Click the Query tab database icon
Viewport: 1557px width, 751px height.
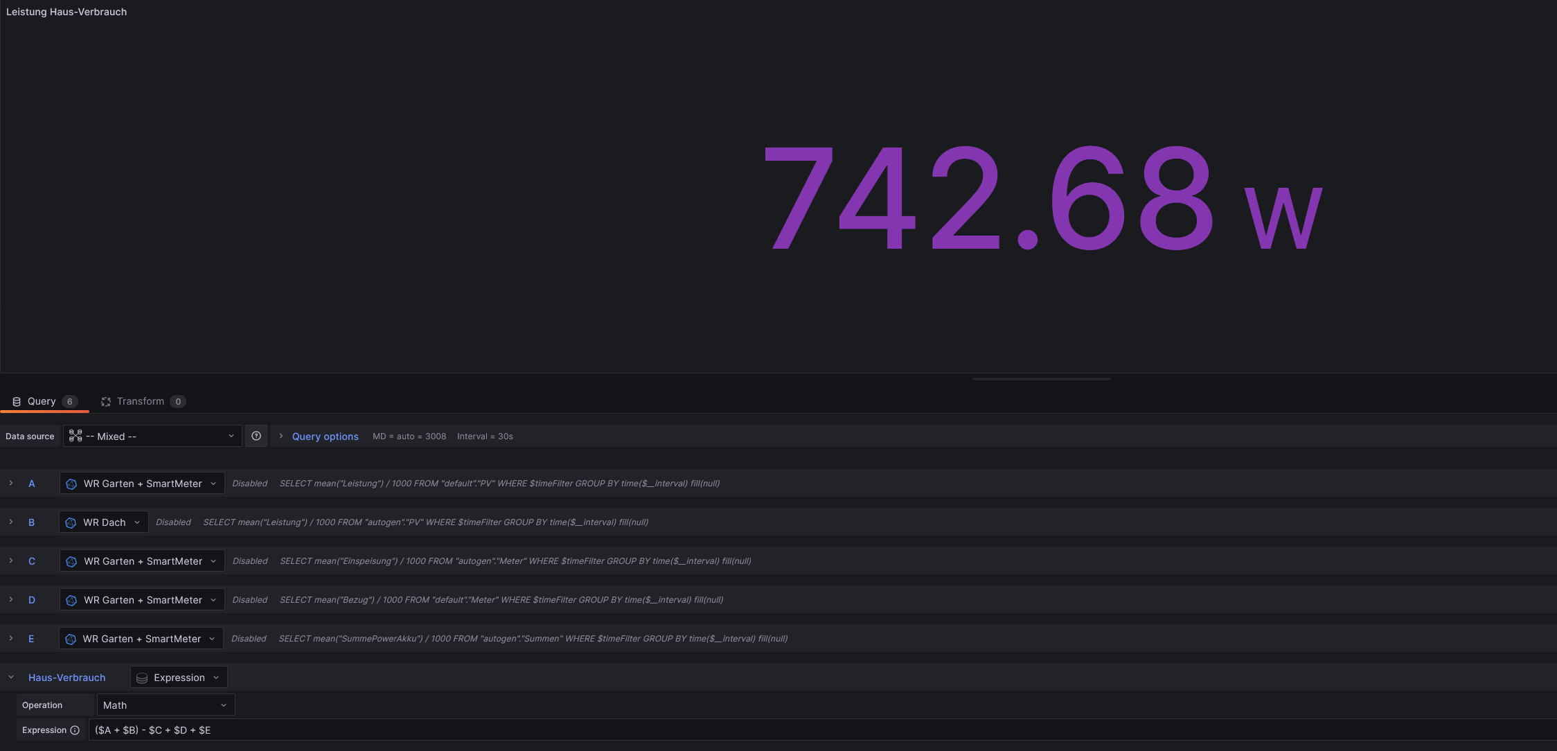pyautogui.click(x=17, y=402)
